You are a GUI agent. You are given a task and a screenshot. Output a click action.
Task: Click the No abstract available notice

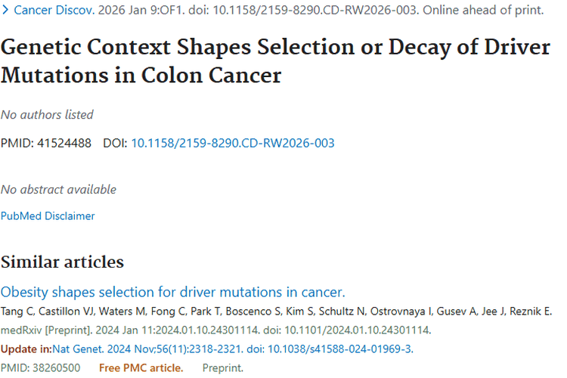pyautogui.click(x=58, y=189)
